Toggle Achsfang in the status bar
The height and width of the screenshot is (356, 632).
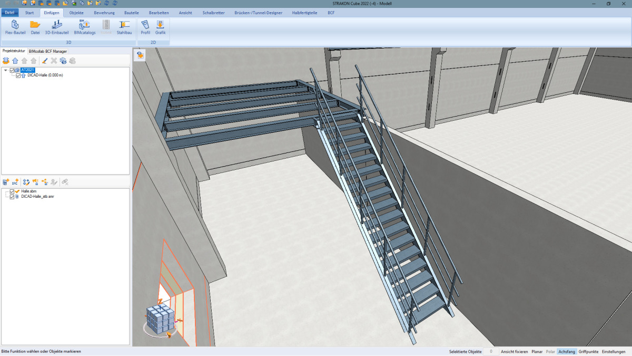(x=567, y=351)
